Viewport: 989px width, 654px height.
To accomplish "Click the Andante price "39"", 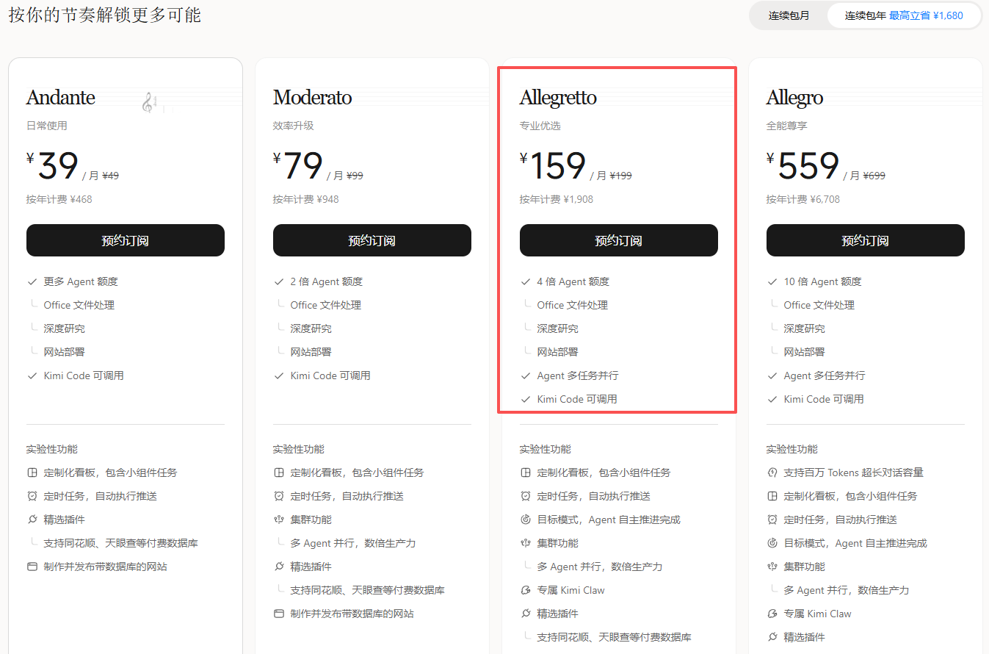I will point(58,166).
